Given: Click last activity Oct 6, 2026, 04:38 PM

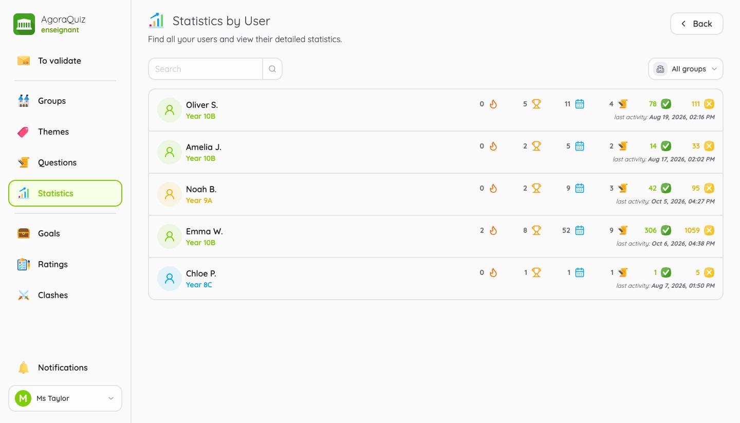Looking at the screenshot, I should tap(665, 244).
